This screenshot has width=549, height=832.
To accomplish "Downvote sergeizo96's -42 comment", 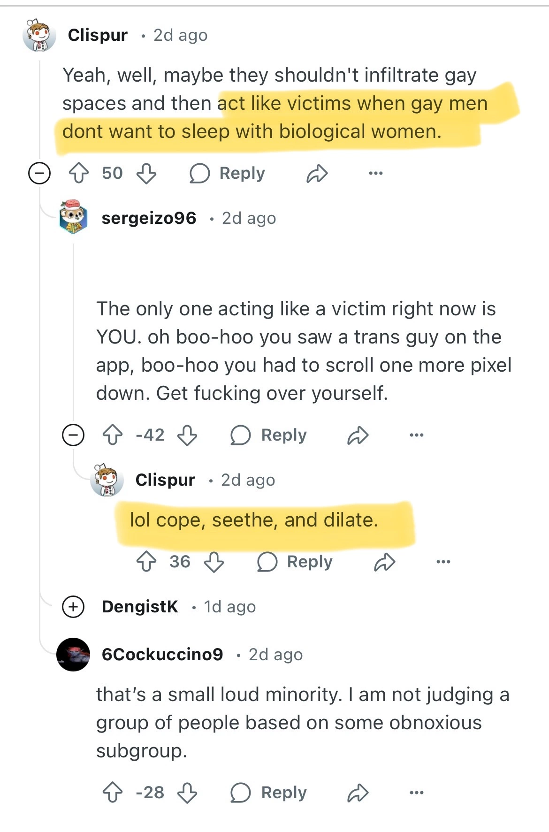I will [187, 435].
